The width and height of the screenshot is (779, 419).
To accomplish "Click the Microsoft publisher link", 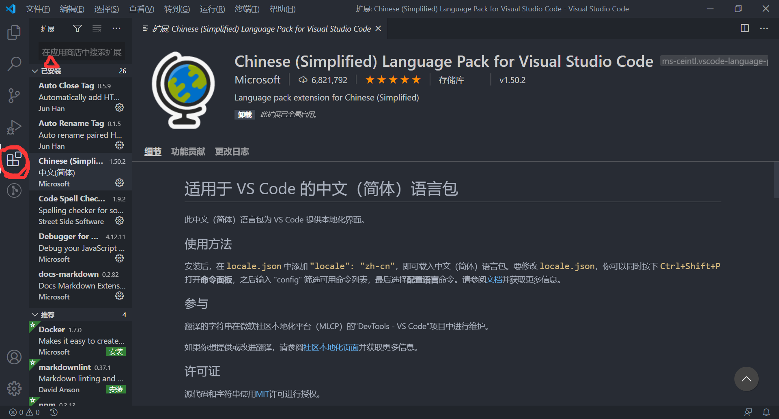I will [257, 80].
